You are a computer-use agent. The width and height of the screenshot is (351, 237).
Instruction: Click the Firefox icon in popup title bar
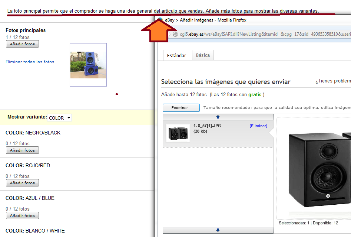click(x=160, y=20)
